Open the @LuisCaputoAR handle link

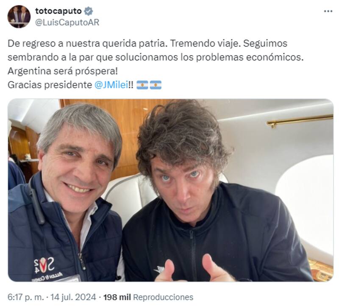point(67,22)
